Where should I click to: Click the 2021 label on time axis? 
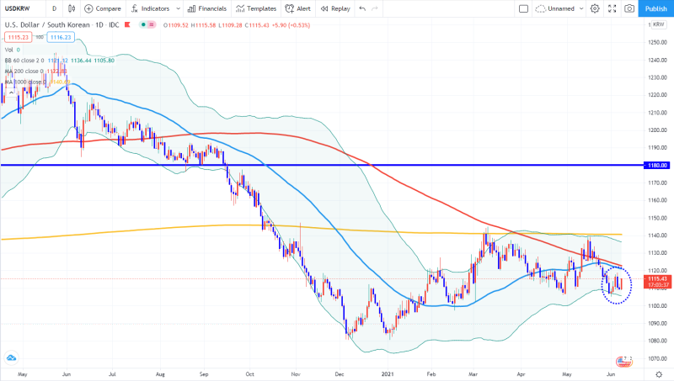(388, 374)
